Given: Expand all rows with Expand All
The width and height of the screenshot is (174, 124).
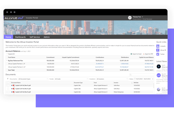Looking at the screenshot, I should [x=10, y=54].
